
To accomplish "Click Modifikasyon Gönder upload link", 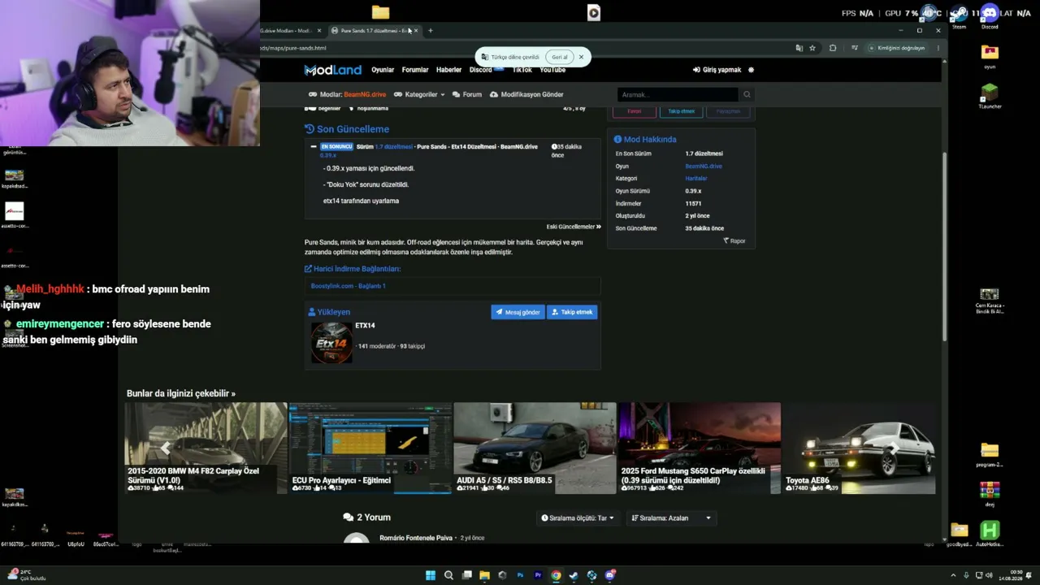I will pyautogui.click(x=526, y=94).
